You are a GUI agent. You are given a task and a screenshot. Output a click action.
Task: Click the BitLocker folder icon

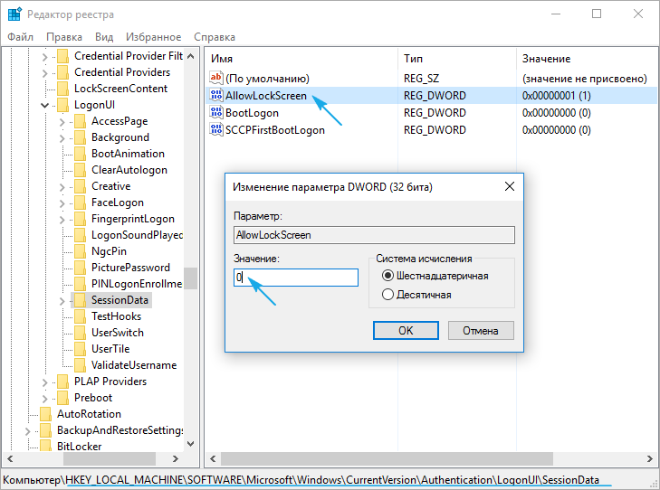(x=45, y=447)
